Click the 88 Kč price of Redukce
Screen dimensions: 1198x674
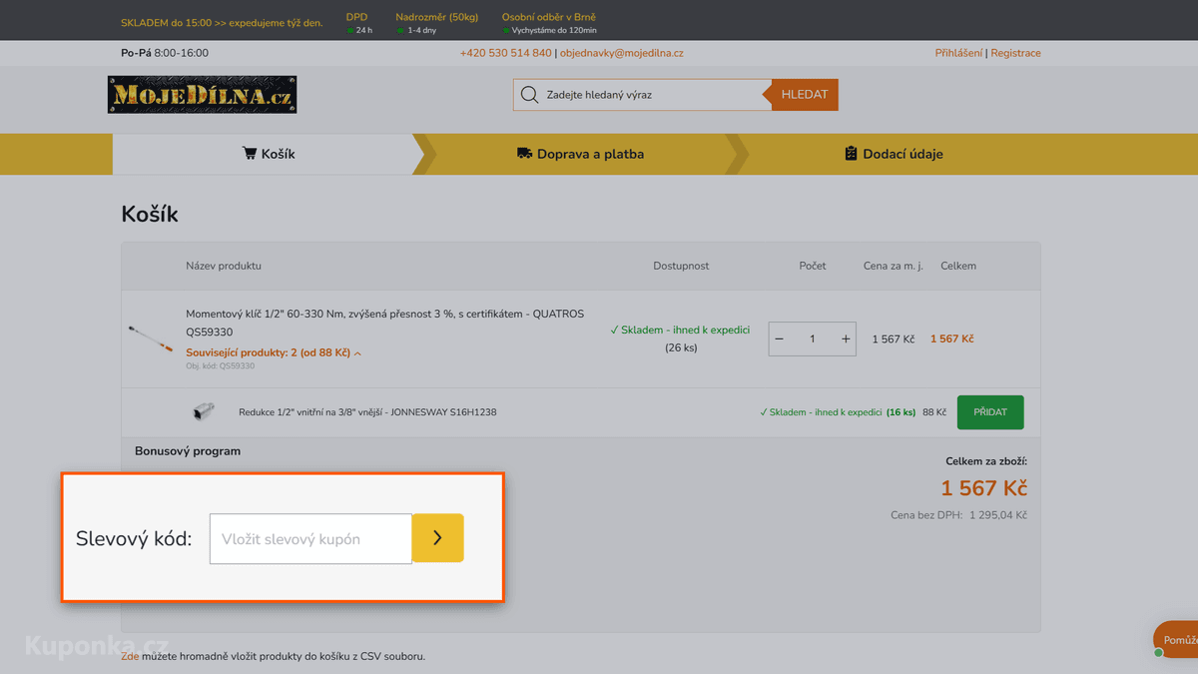(x=934, y=412)
